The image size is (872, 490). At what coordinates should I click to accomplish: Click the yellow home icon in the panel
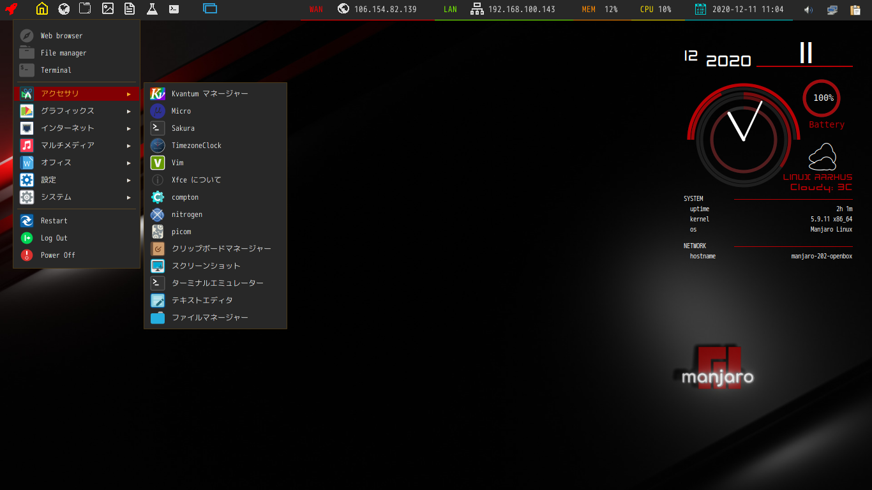42,9
